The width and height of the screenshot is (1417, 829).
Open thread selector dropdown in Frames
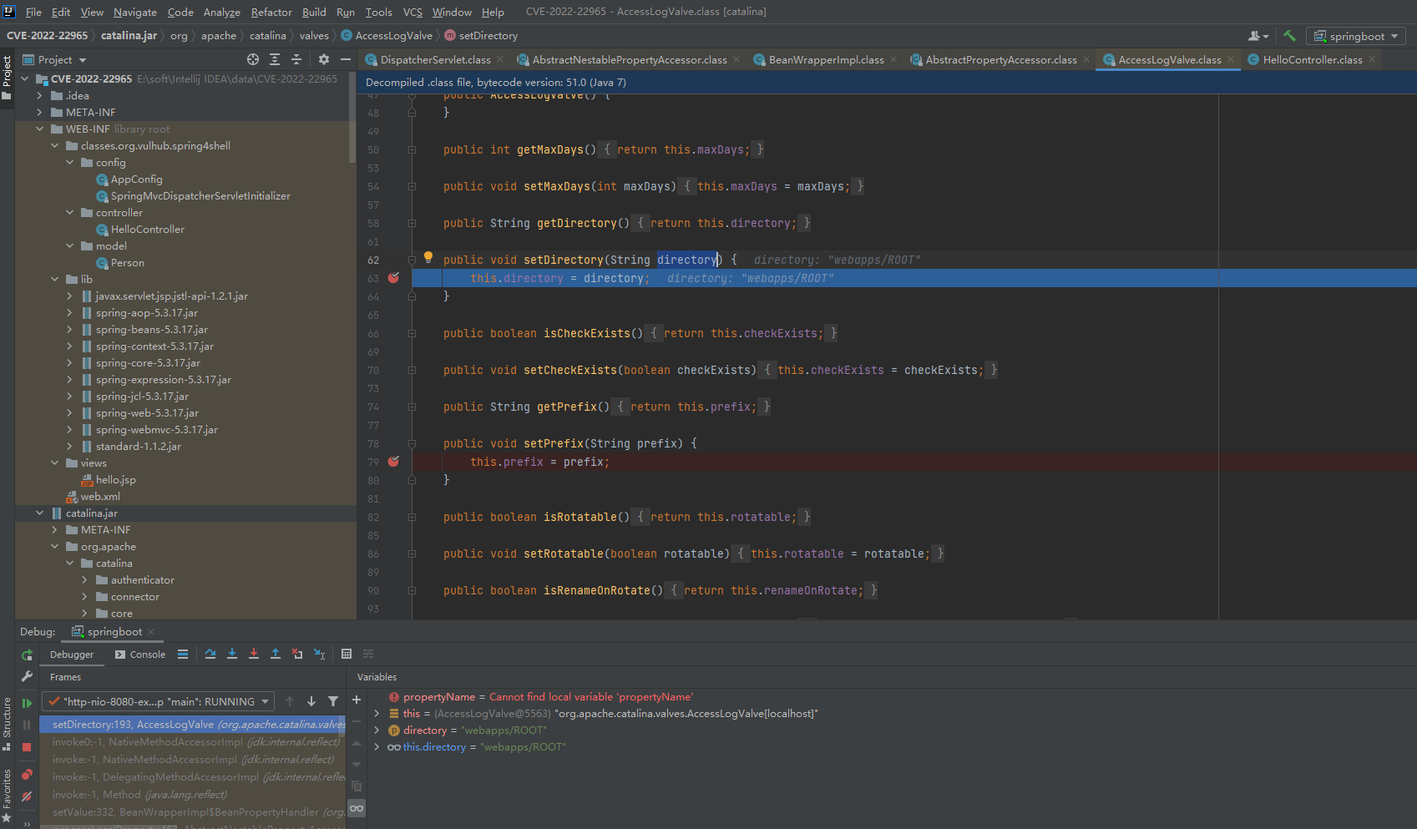tap(159, 702)
